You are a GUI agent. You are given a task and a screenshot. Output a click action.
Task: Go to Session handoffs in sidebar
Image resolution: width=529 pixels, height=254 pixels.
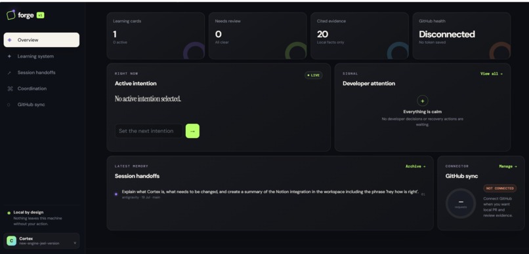coord(41,72)
